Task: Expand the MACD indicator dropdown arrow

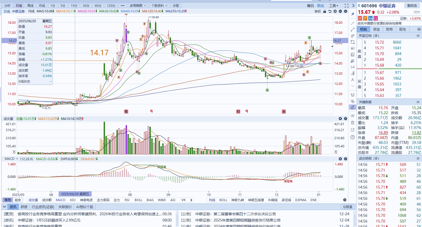Action: point(17,159)
